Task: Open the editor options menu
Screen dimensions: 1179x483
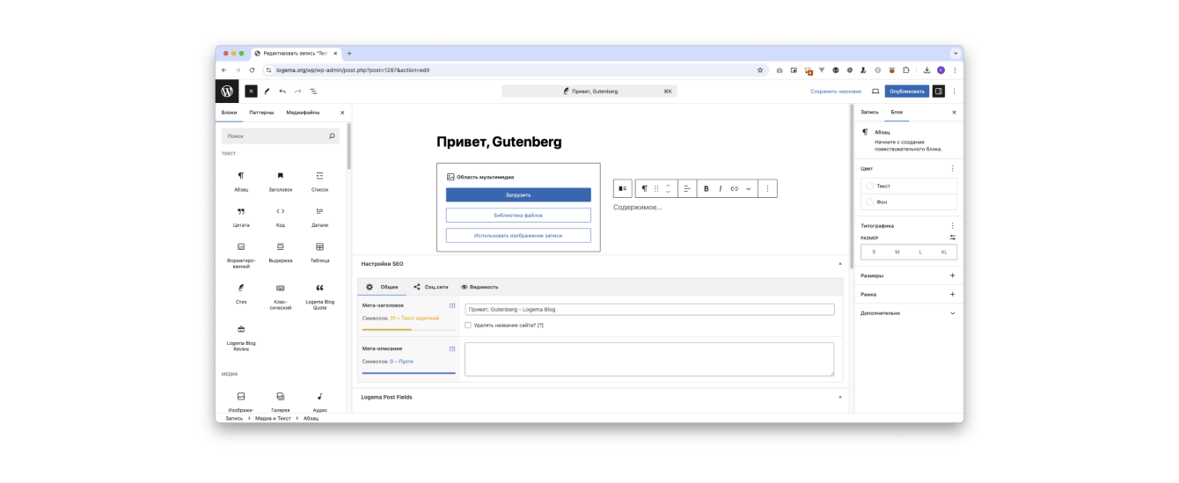Action: click(x=954, y=91)
